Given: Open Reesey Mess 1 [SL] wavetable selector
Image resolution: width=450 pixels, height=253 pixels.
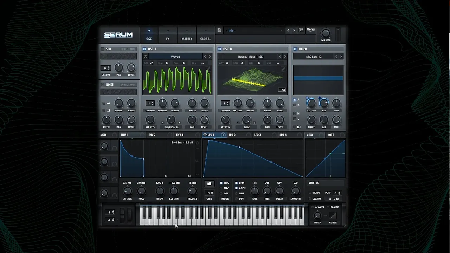Looking at the screenshot, I should coord(251,57).
